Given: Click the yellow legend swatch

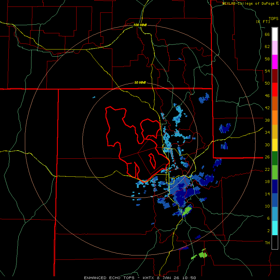Looking at the screenshot, I should pos(275,145).
